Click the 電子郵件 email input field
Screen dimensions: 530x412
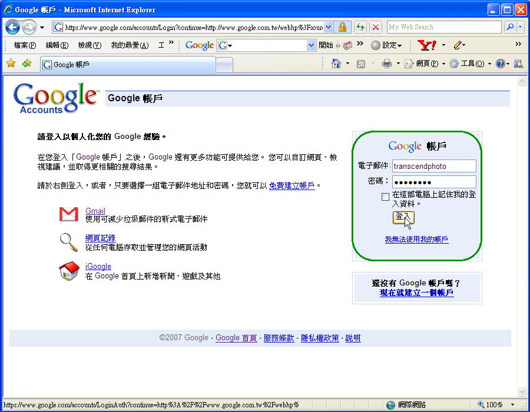click(x=434, y=166)
